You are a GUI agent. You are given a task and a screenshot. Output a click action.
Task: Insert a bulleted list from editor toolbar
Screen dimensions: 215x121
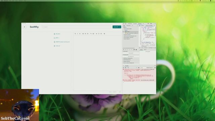click(x=85, y=34)
